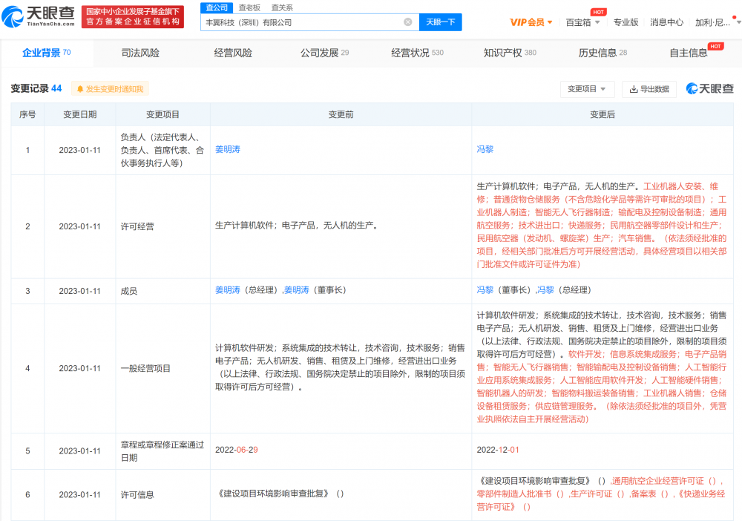The height and width of the screenshot is (521, 742).
Task: Click the HOT badge above 百宝箱
Action: [x=598, y=12]
